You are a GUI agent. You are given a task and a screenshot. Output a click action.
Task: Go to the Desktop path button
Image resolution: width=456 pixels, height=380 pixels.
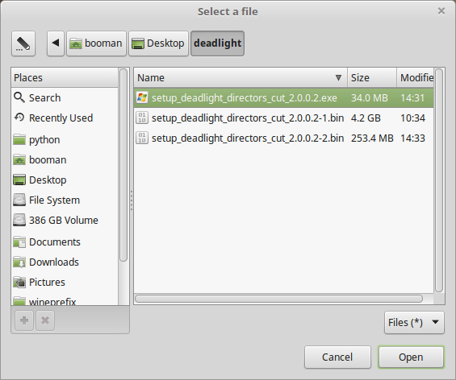(x=158, y=43)
